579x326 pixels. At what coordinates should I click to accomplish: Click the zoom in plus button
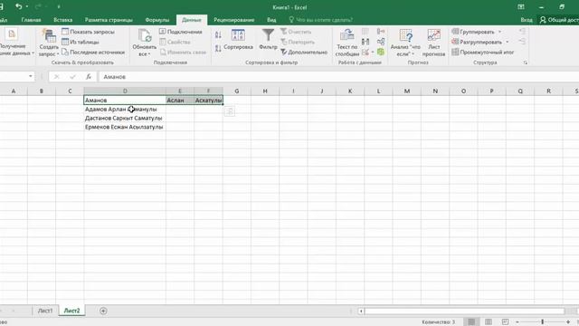pos(568,322)
